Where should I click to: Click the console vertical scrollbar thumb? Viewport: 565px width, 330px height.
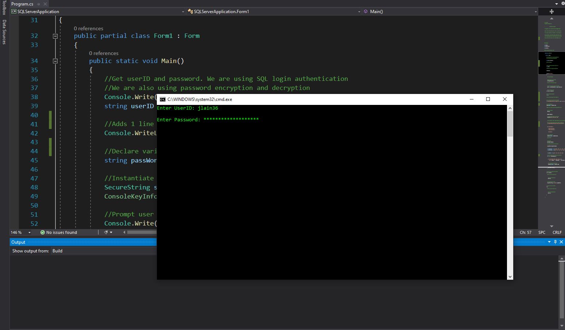tap(510, 124)
